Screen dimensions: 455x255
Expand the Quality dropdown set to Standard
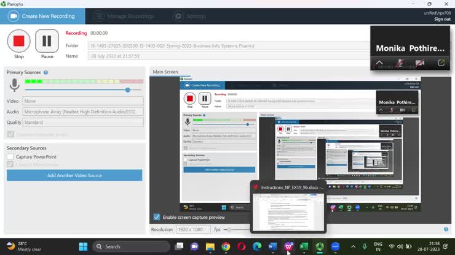[82, 122]
